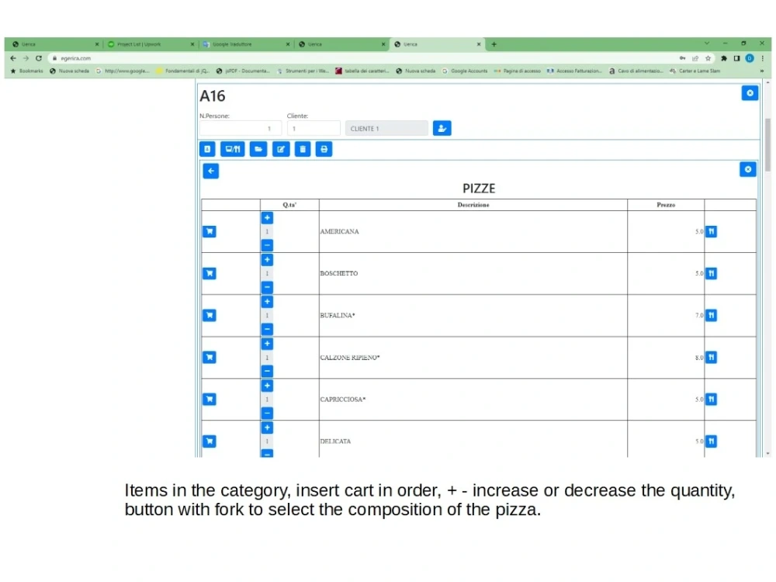Image resolution: width=776 pixels, height=582 pixels.
Task: Click the print order toolbar icon
Action: [324, 149]
